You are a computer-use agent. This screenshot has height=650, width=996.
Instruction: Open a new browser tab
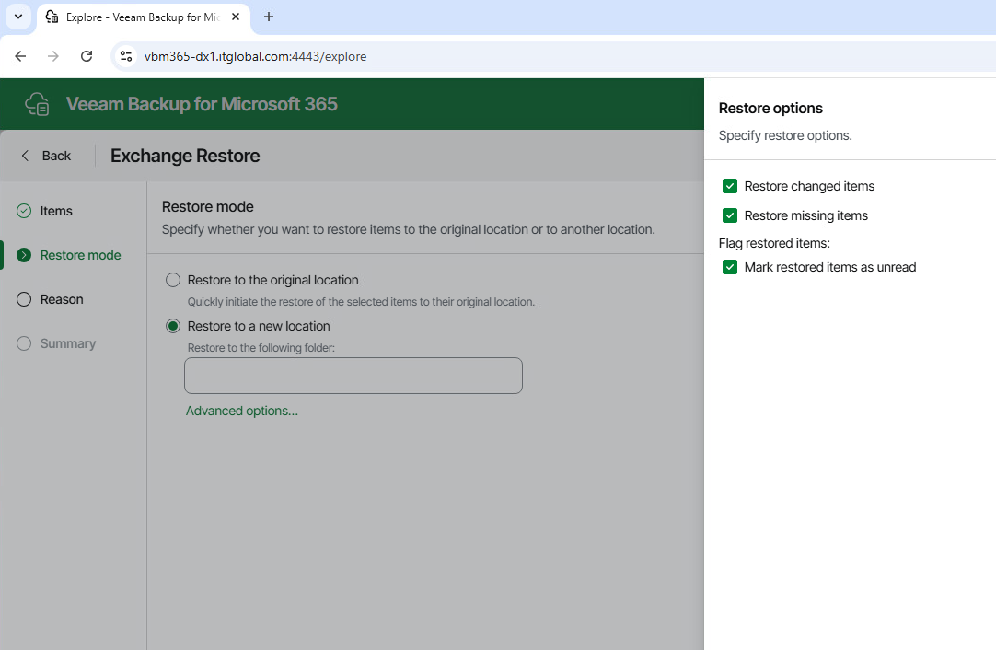point(269,17)
